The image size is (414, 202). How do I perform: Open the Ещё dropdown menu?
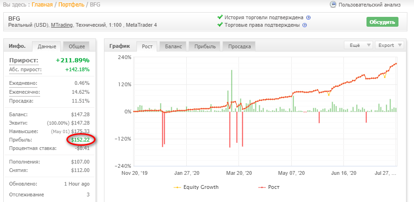[358, 45]
